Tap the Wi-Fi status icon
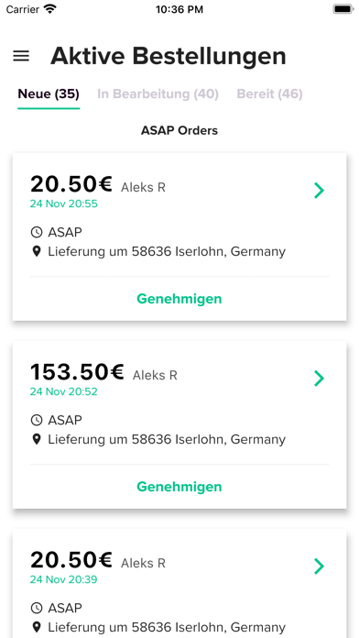The image size is (359, 638). pyautogui.click(x=50, y=9)
